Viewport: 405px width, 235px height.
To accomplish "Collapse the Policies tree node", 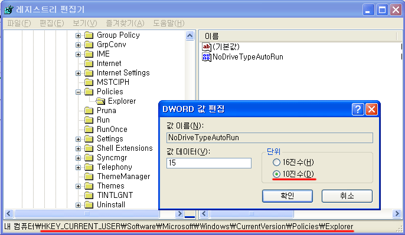I will click(x=78, y=92).
